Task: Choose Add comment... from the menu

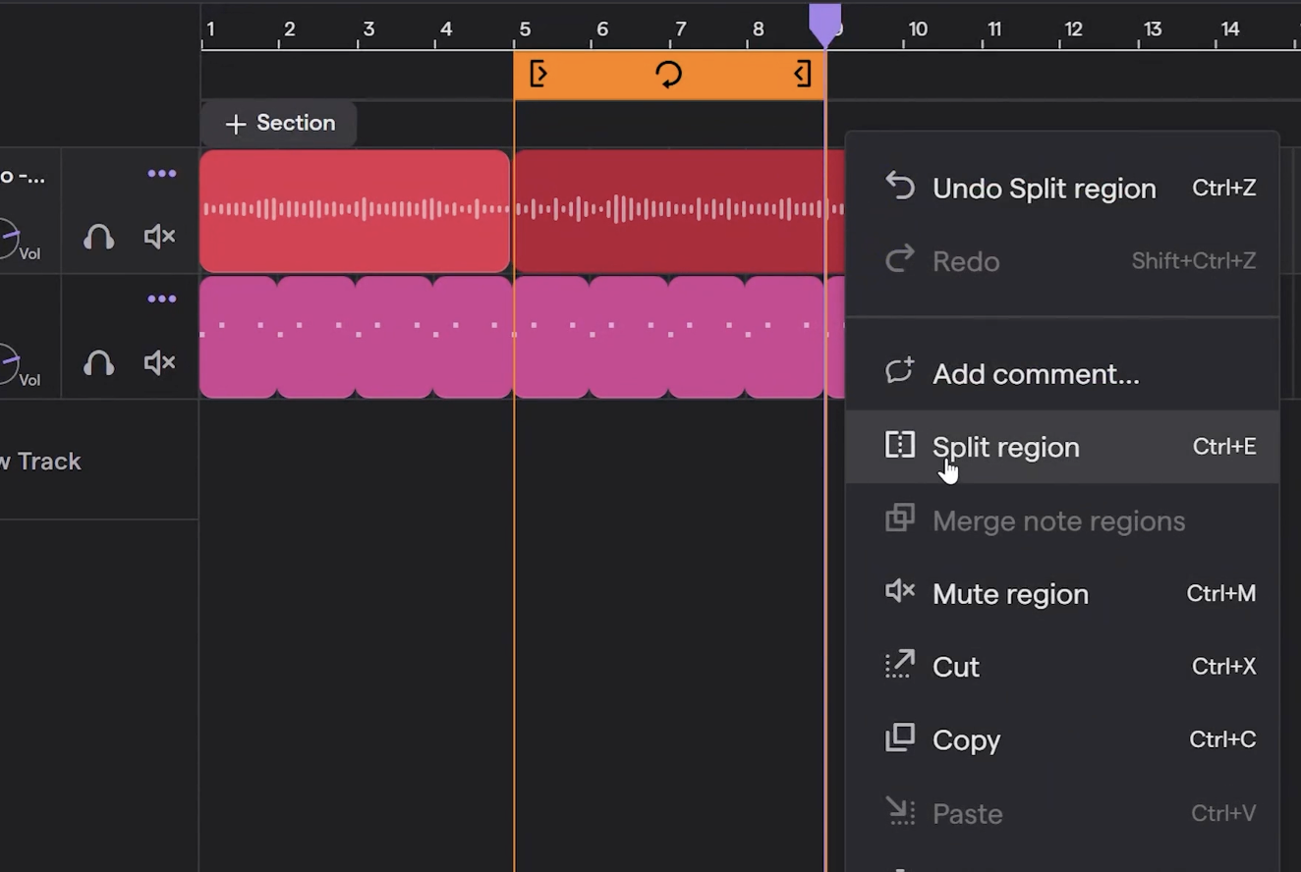Action: tap(1062, 373)
